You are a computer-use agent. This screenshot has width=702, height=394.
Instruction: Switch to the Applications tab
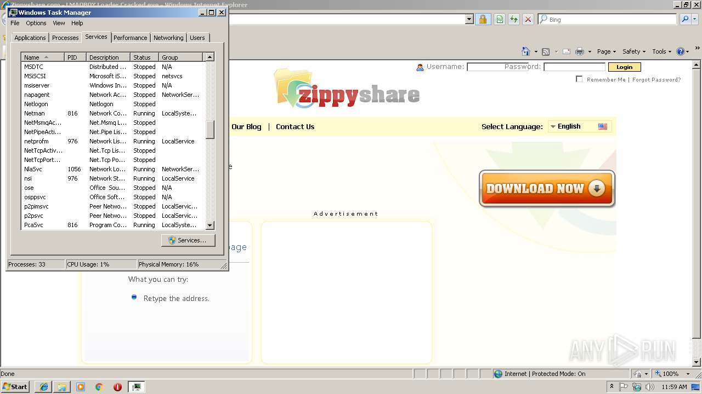tap(30, 38)
